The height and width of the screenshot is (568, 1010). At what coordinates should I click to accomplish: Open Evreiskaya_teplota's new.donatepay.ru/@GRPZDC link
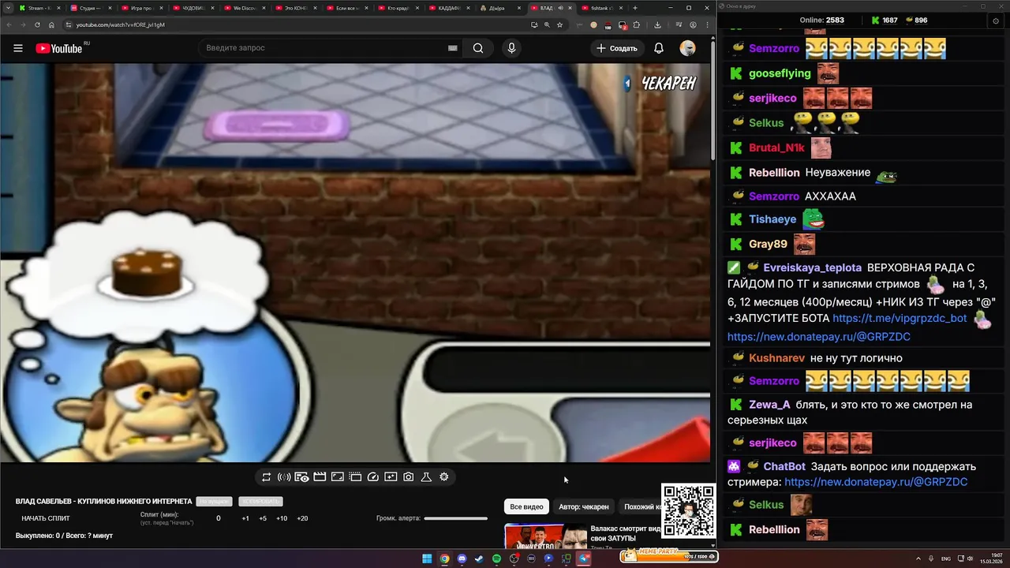[x=819, y=337]
